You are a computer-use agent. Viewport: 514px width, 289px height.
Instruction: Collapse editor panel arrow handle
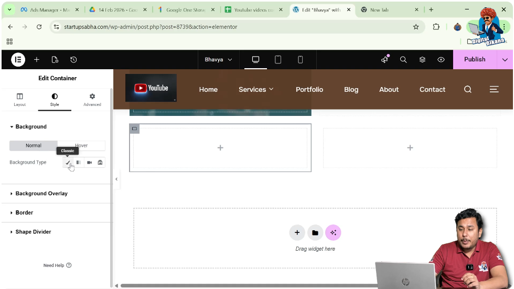116,179
